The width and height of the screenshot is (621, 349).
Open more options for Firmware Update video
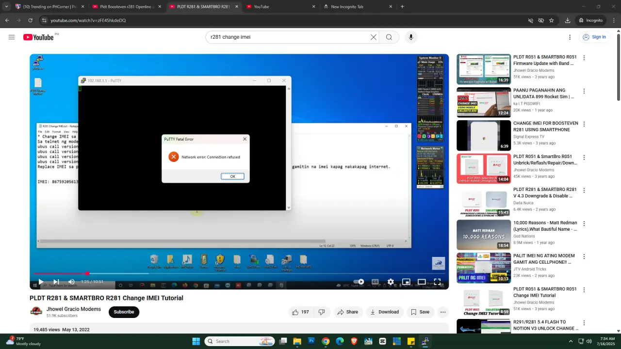click(584, 58)
